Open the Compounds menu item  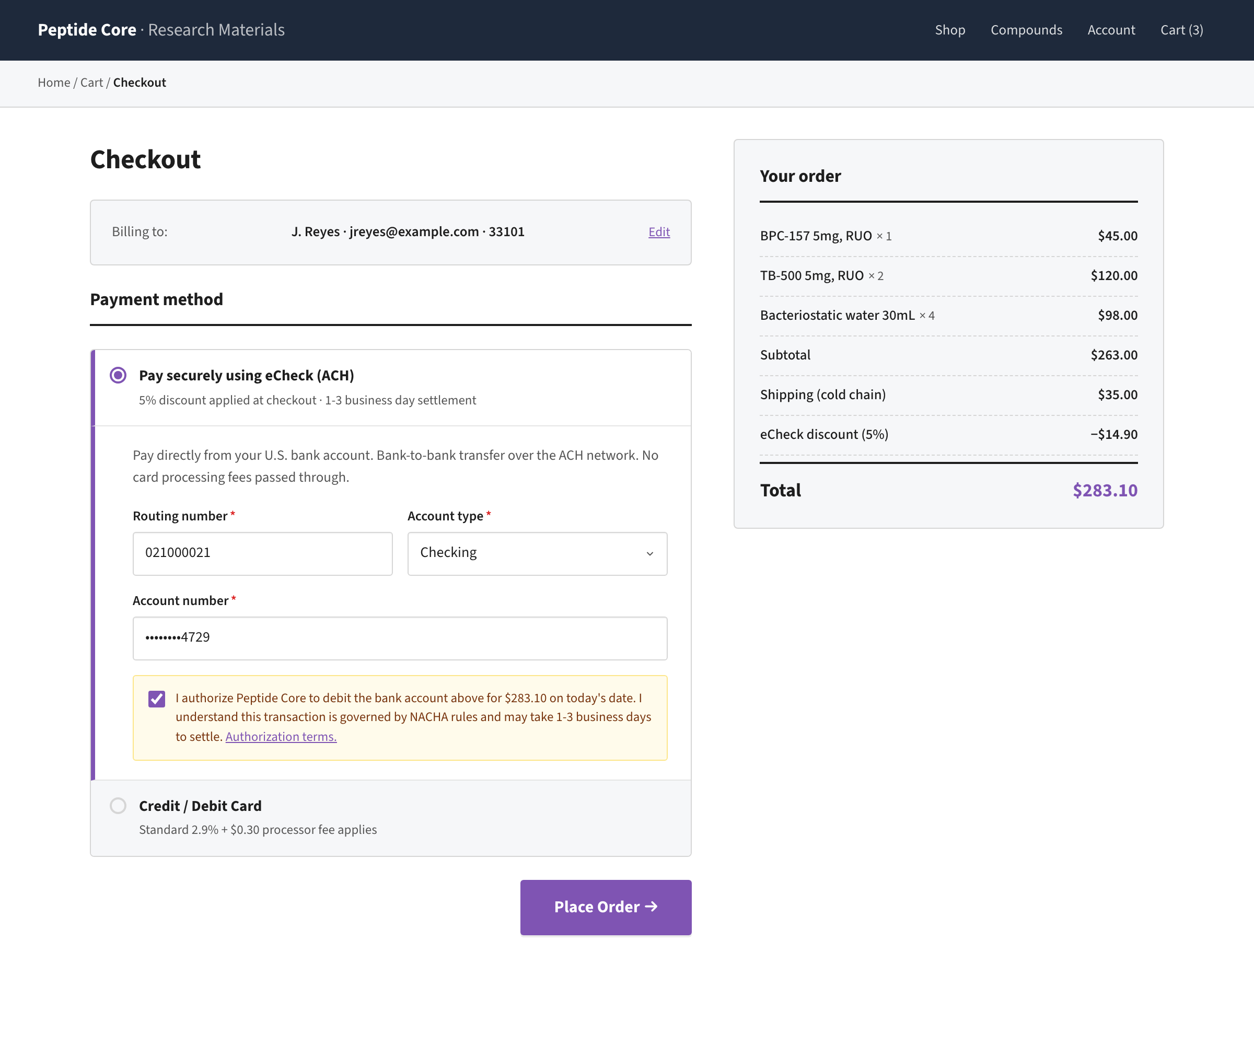[1027, 30]
